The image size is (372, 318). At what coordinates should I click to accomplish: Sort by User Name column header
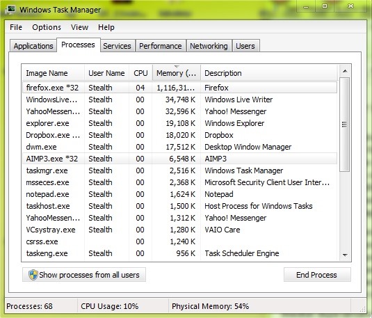point(106,73)
